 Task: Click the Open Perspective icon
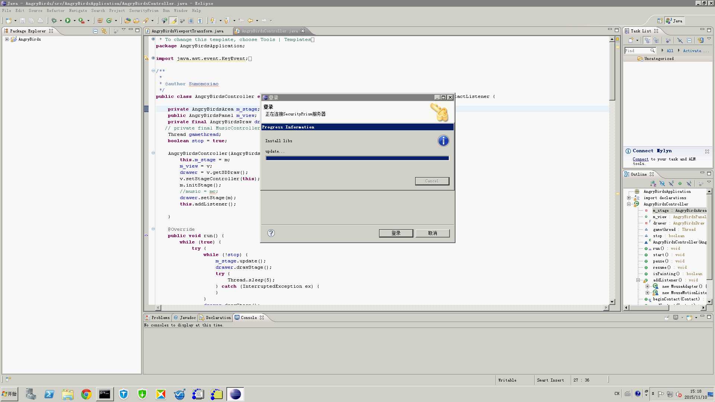[x=660, y=21]
